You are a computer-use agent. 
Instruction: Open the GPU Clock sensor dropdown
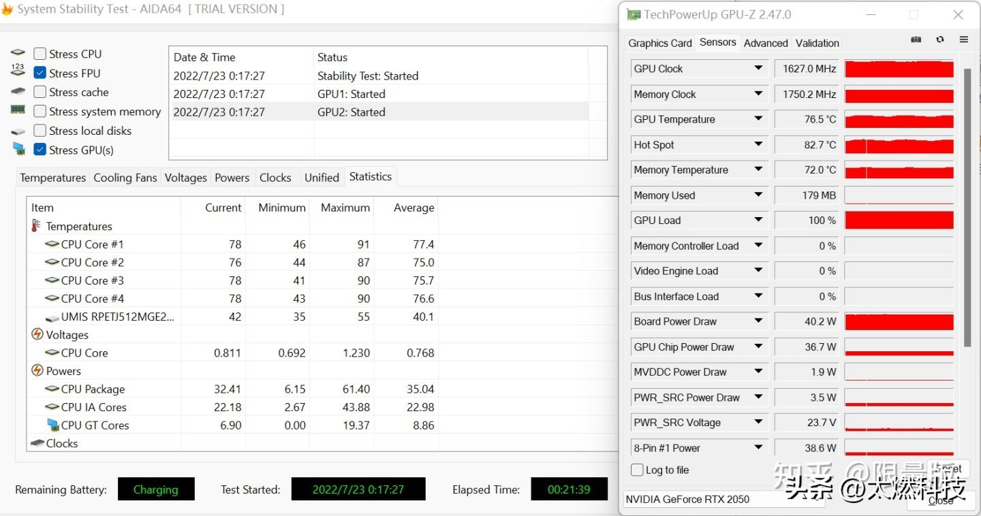tap(758, 68)
